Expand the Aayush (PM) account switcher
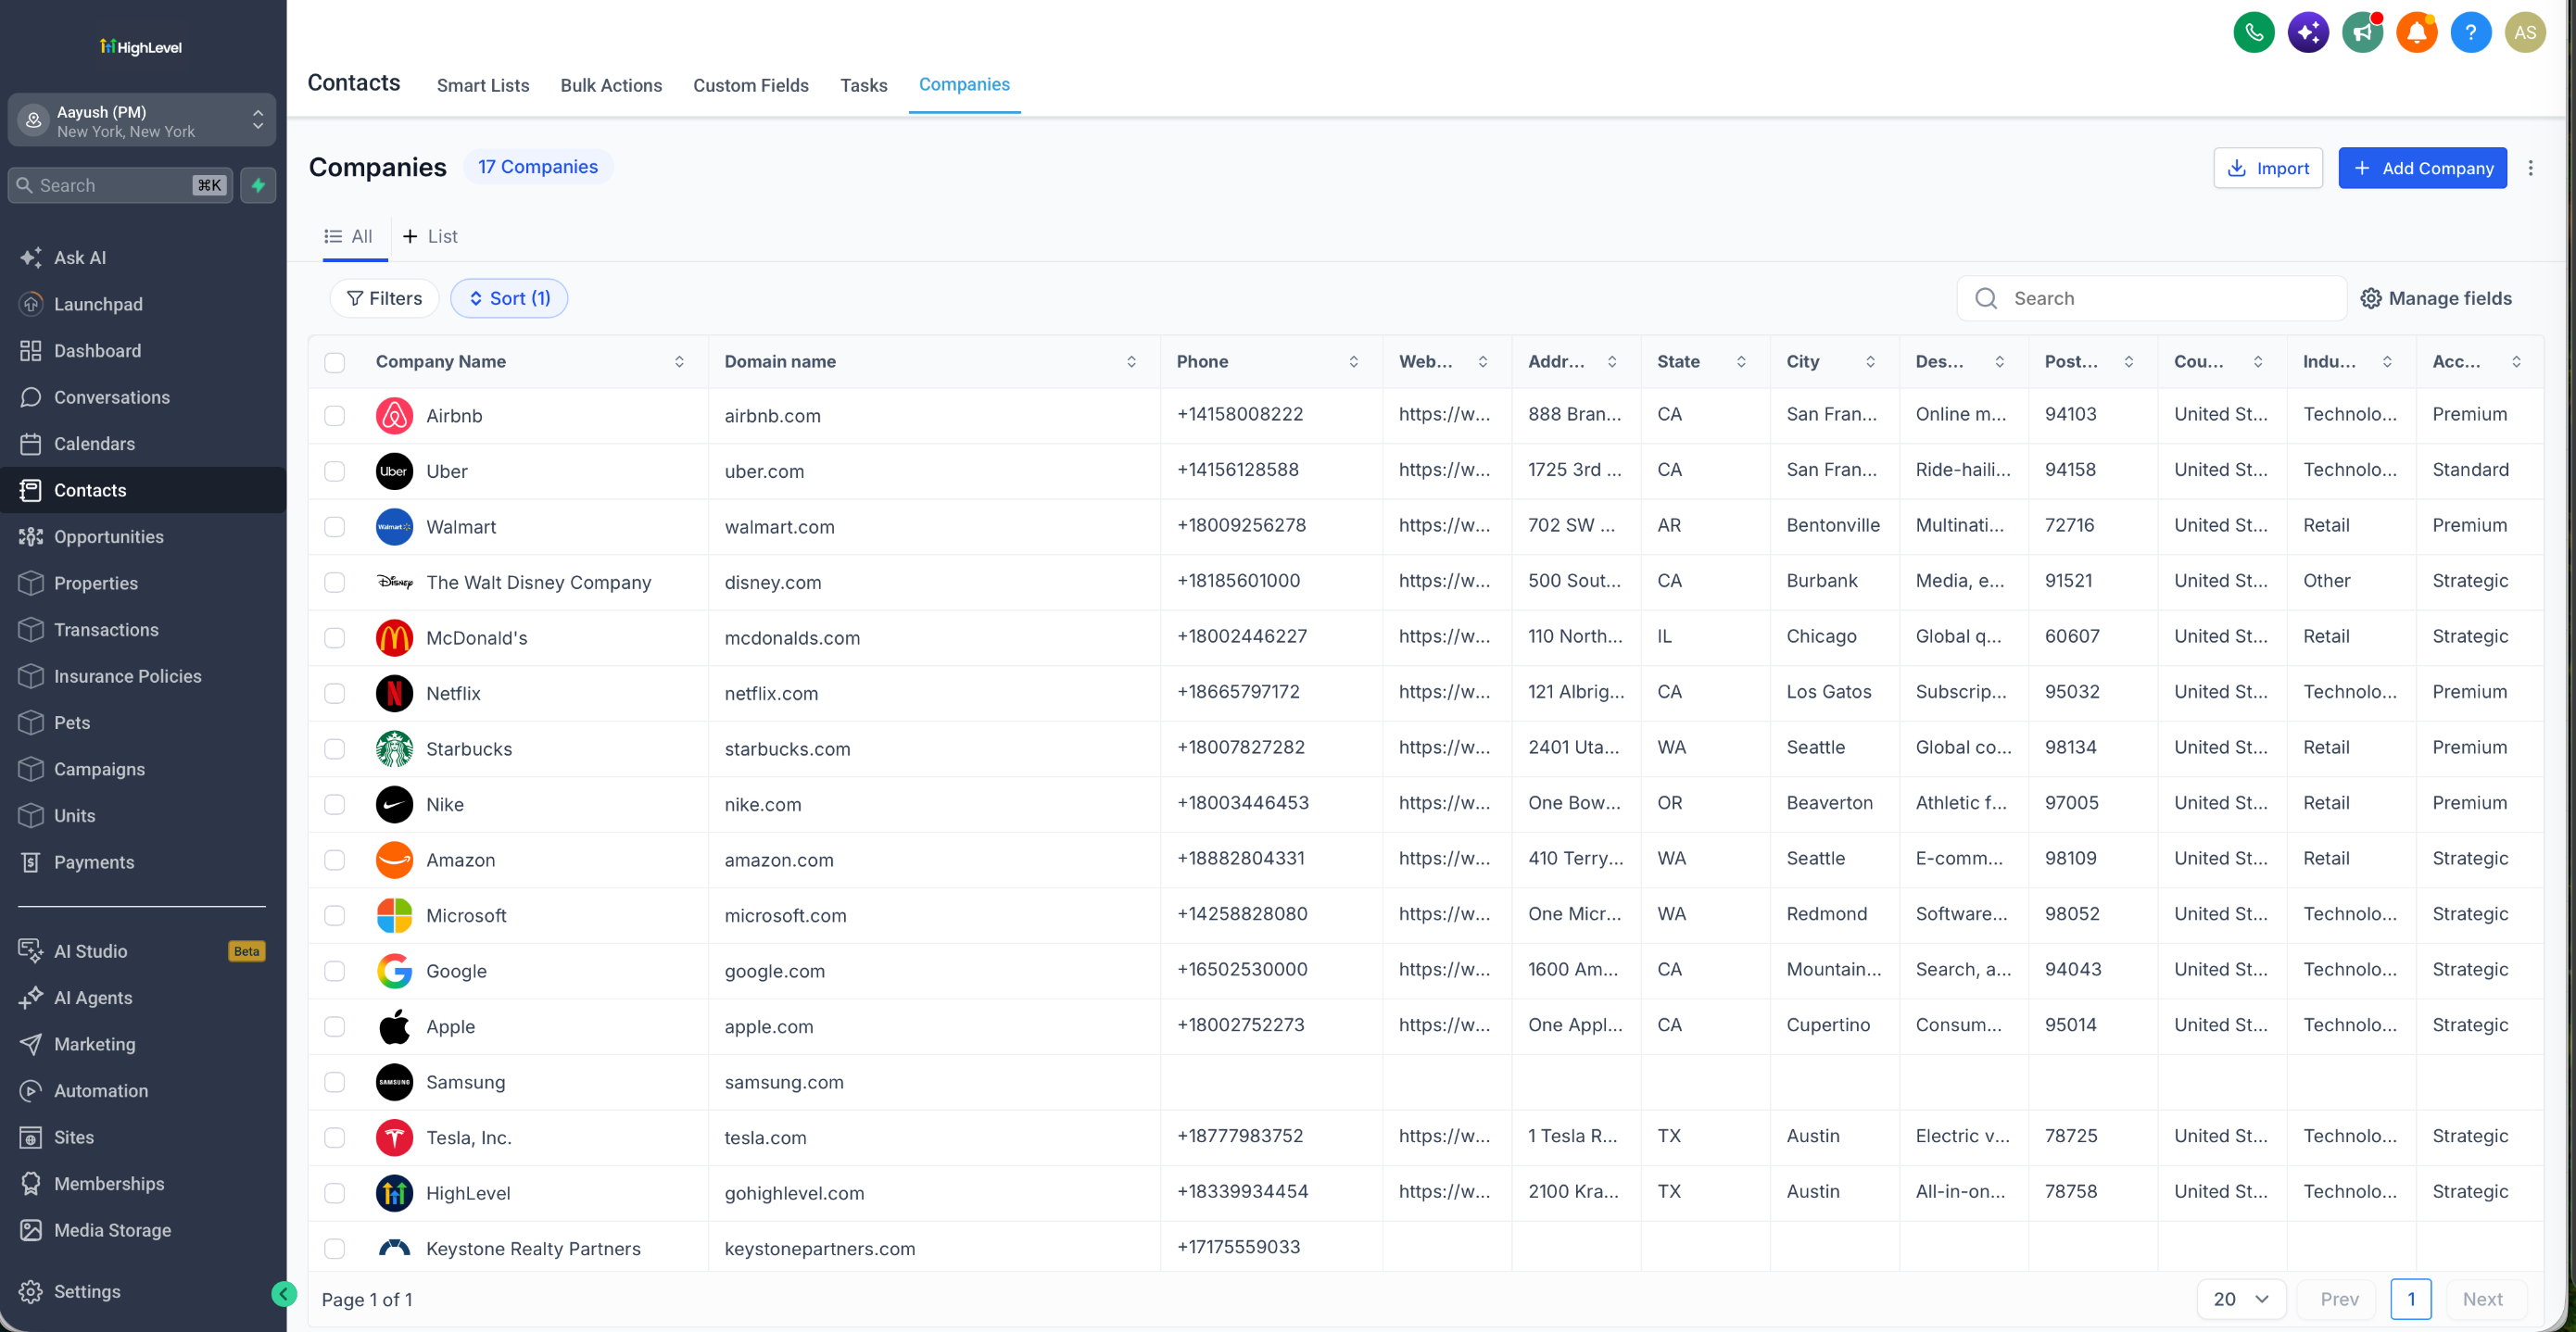 coord(141,121)
